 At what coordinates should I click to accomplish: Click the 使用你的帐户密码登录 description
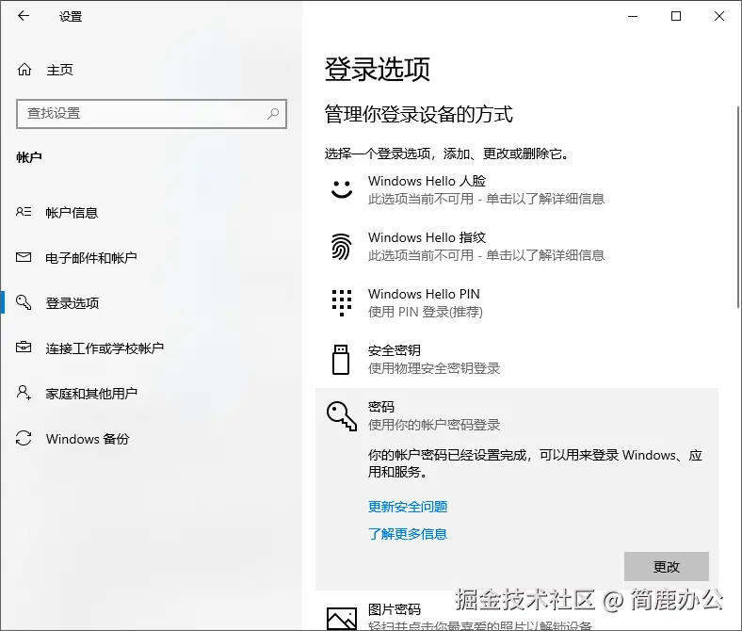[x=434, y=425]
